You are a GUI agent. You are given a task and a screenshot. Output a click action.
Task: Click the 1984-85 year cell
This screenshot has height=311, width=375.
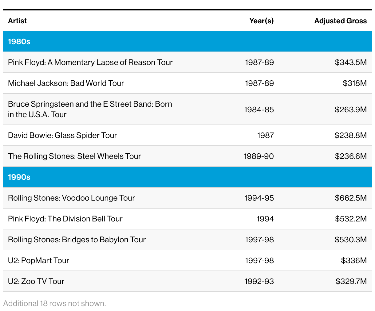pyautogui.click(x=259, y=110)
